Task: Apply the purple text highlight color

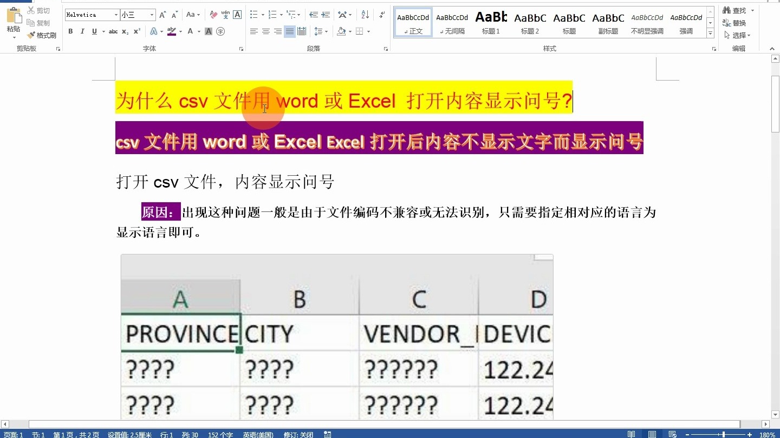Action: [171, 31]
